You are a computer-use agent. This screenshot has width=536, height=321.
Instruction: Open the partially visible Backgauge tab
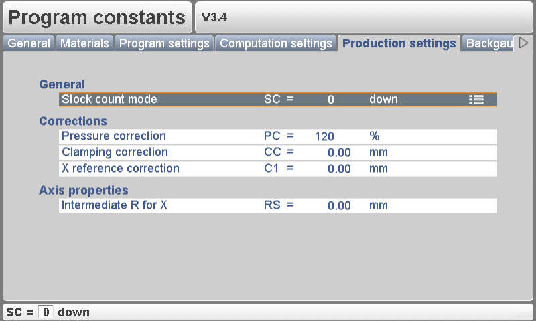[x=489, y=43]
